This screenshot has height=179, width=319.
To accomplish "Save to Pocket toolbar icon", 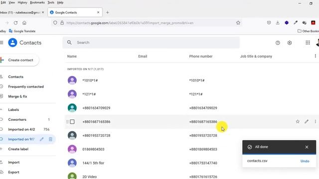I will coord(269,23).
